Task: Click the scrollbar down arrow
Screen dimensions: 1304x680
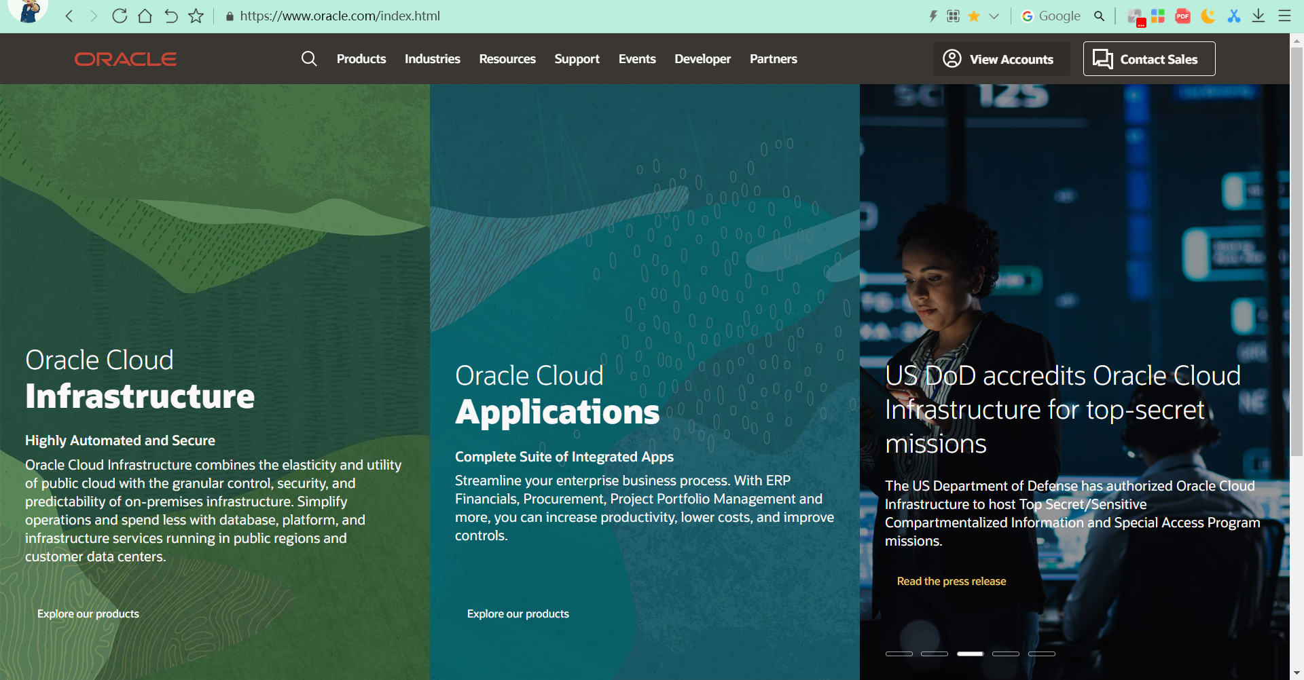Action: (x=1297, y=673)
